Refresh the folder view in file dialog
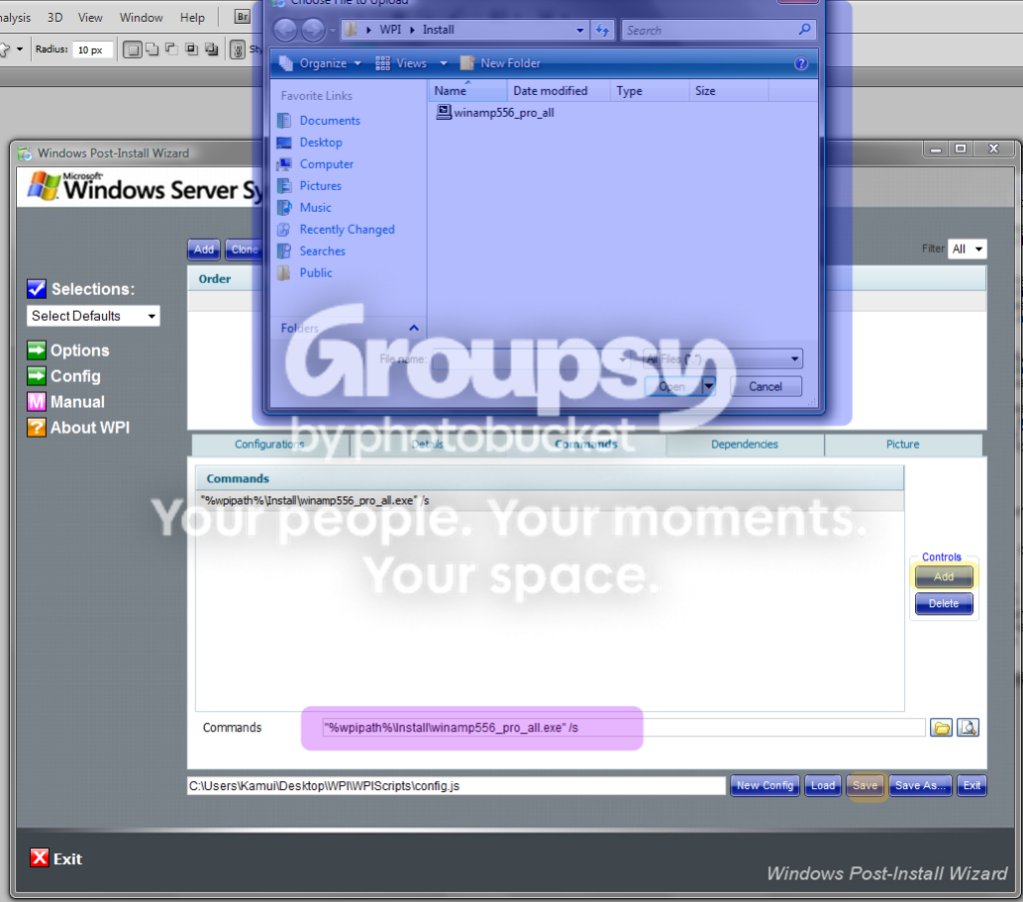The width and height of the screenshot is (1023, 902). [602, 30]
